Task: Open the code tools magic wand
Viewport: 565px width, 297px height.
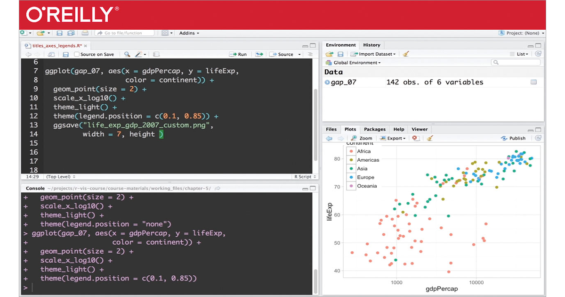Action: click(139, 54)
